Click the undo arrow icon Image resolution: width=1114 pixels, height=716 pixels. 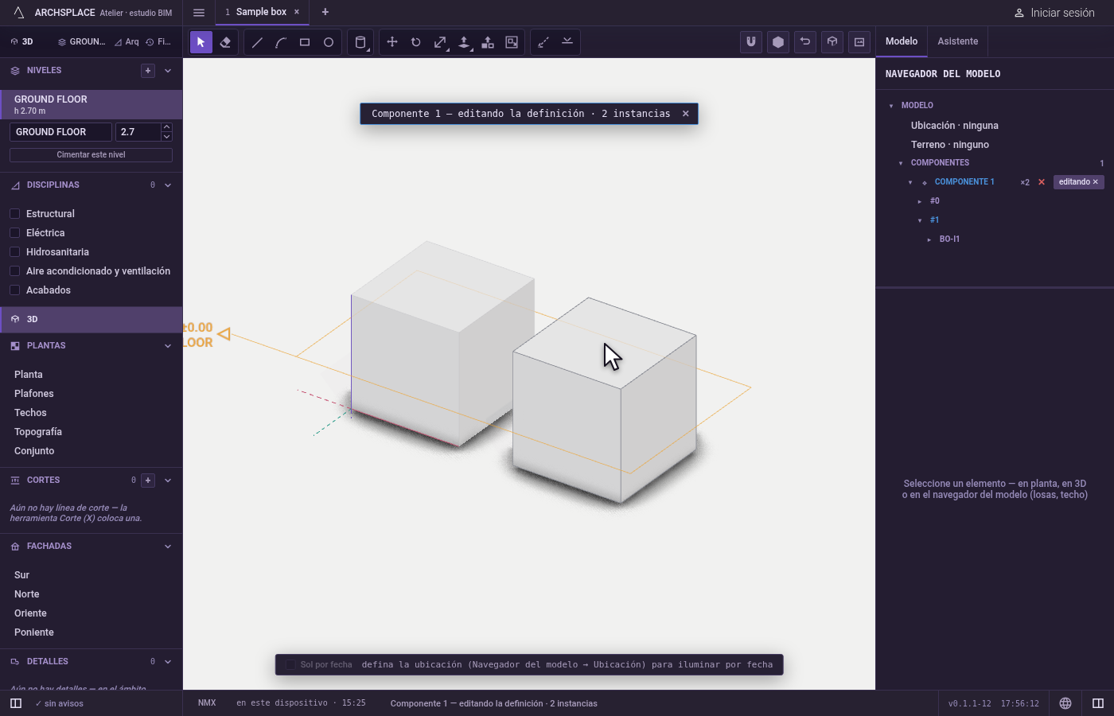[805, 42]
